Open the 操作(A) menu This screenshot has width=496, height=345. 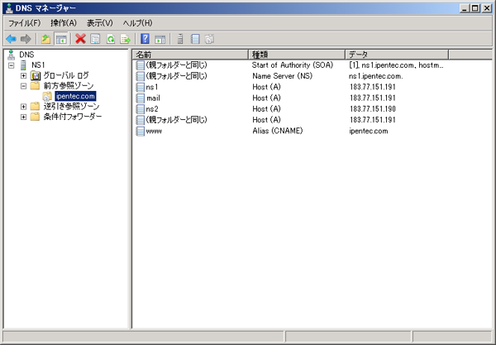[64, 23]
